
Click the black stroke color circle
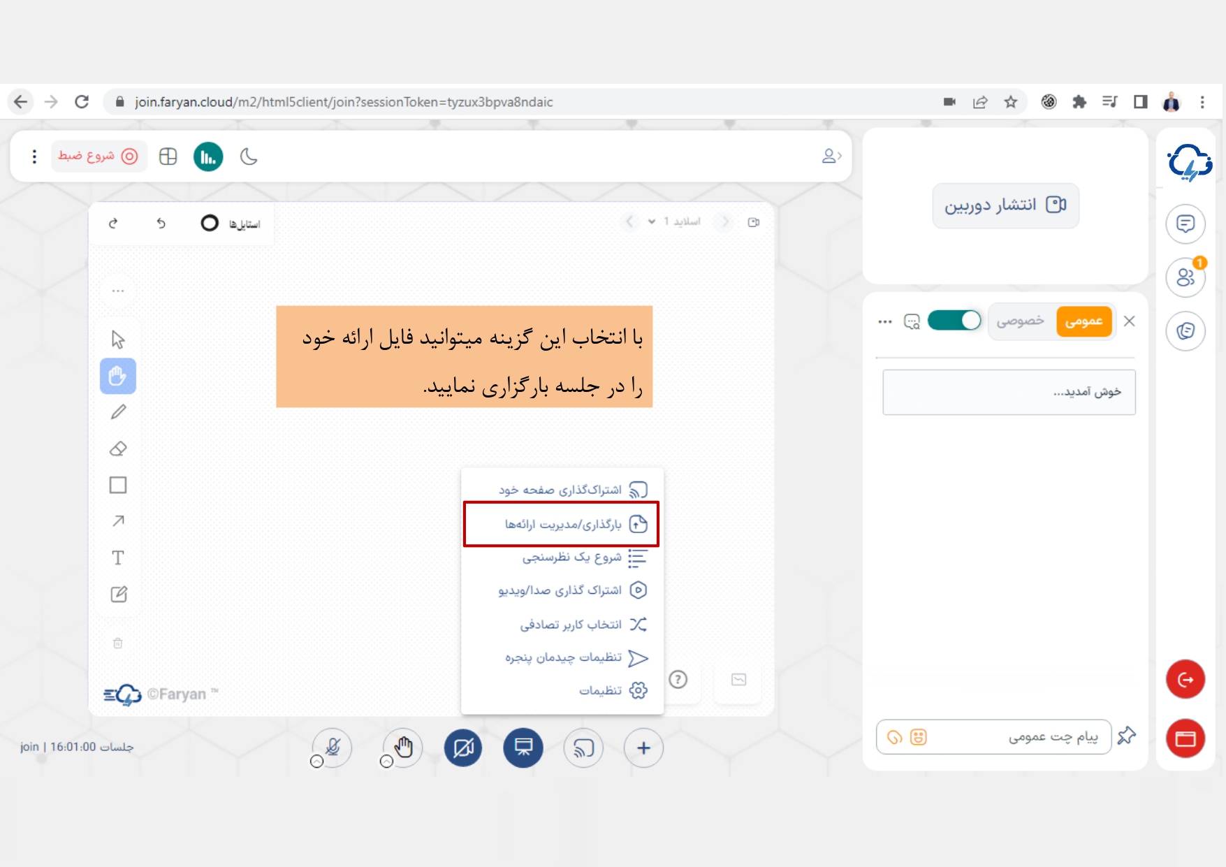tap(210, 223)
